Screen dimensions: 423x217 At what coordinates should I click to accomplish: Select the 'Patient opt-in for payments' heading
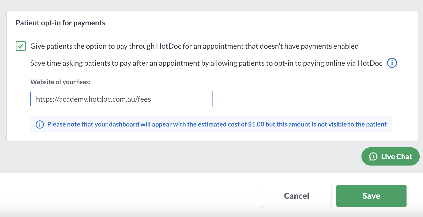click(x=60, y=23)
